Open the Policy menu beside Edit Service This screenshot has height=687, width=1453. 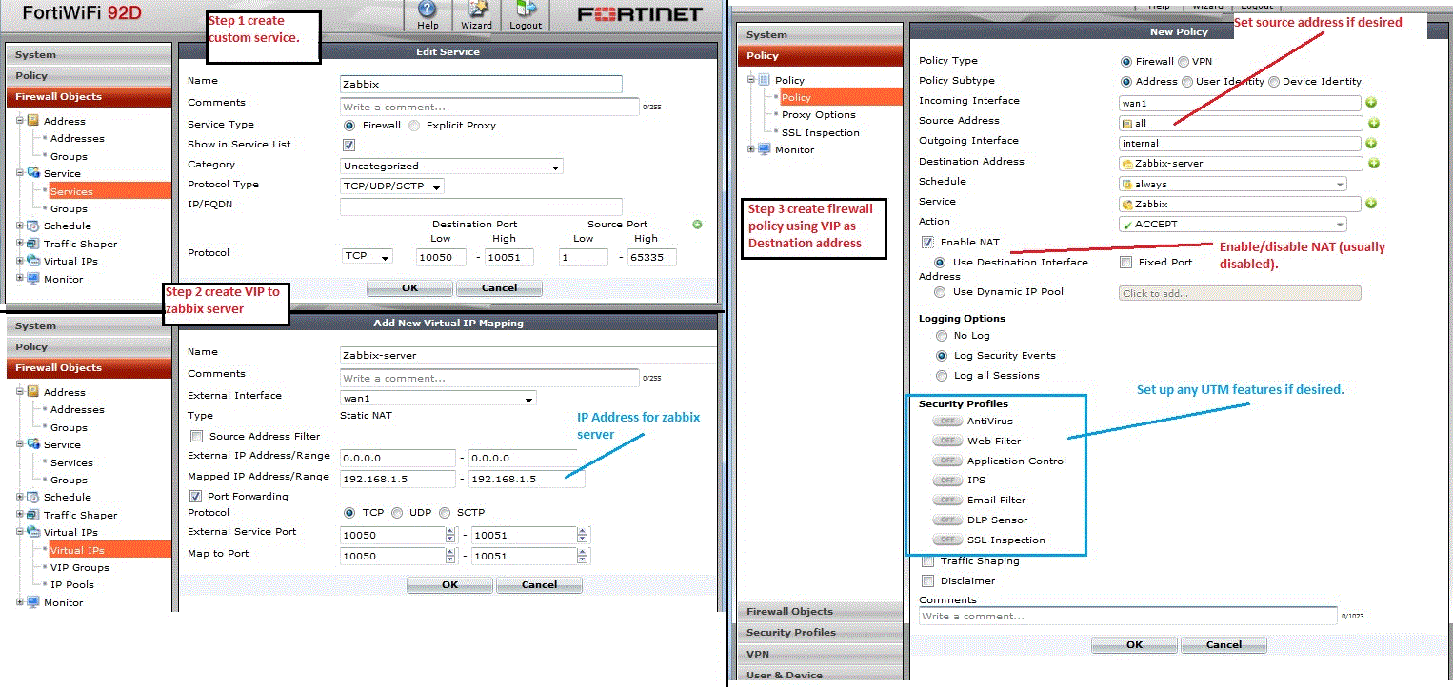pos(89,76)
